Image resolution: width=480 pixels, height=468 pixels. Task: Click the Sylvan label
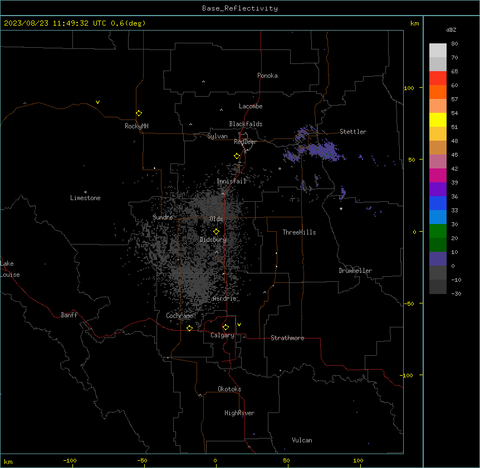(x=217, y=136)
